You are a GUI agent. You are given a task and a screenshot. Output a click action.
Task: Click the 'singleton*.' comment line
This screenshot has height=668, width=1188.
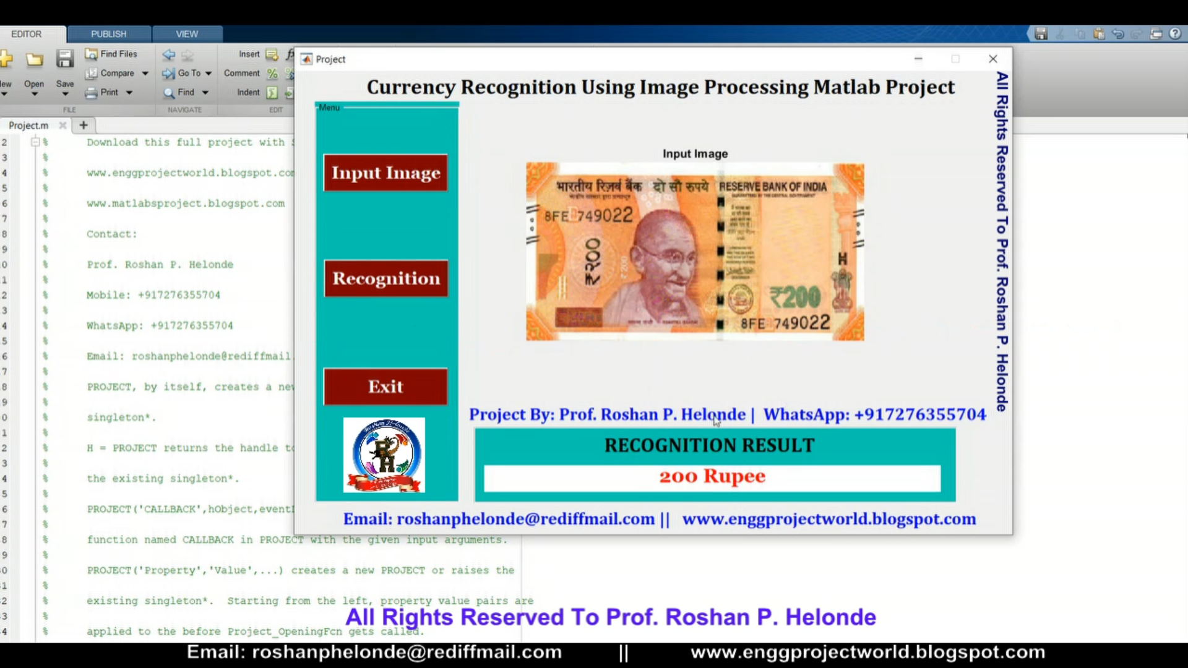tap(121, 417)
